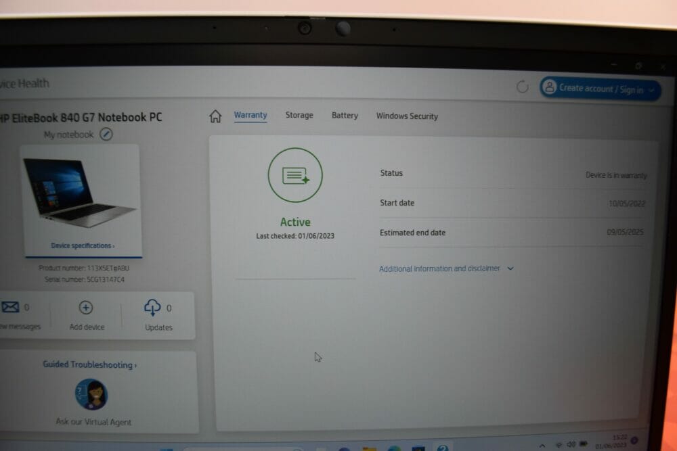Open Guided Troubleshooting link
677x451 pixels.
tap(89, 364)
